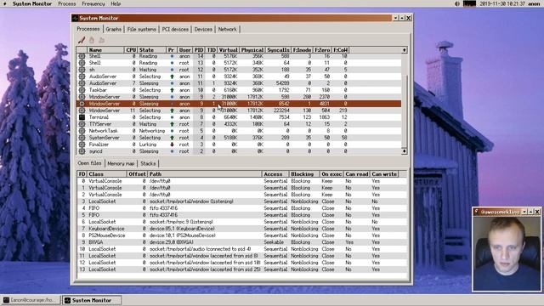The image size is (544, 306).
Task: Click the CPU graph applet in menubar
Action: pyautogui.click(x=469, y=3)
